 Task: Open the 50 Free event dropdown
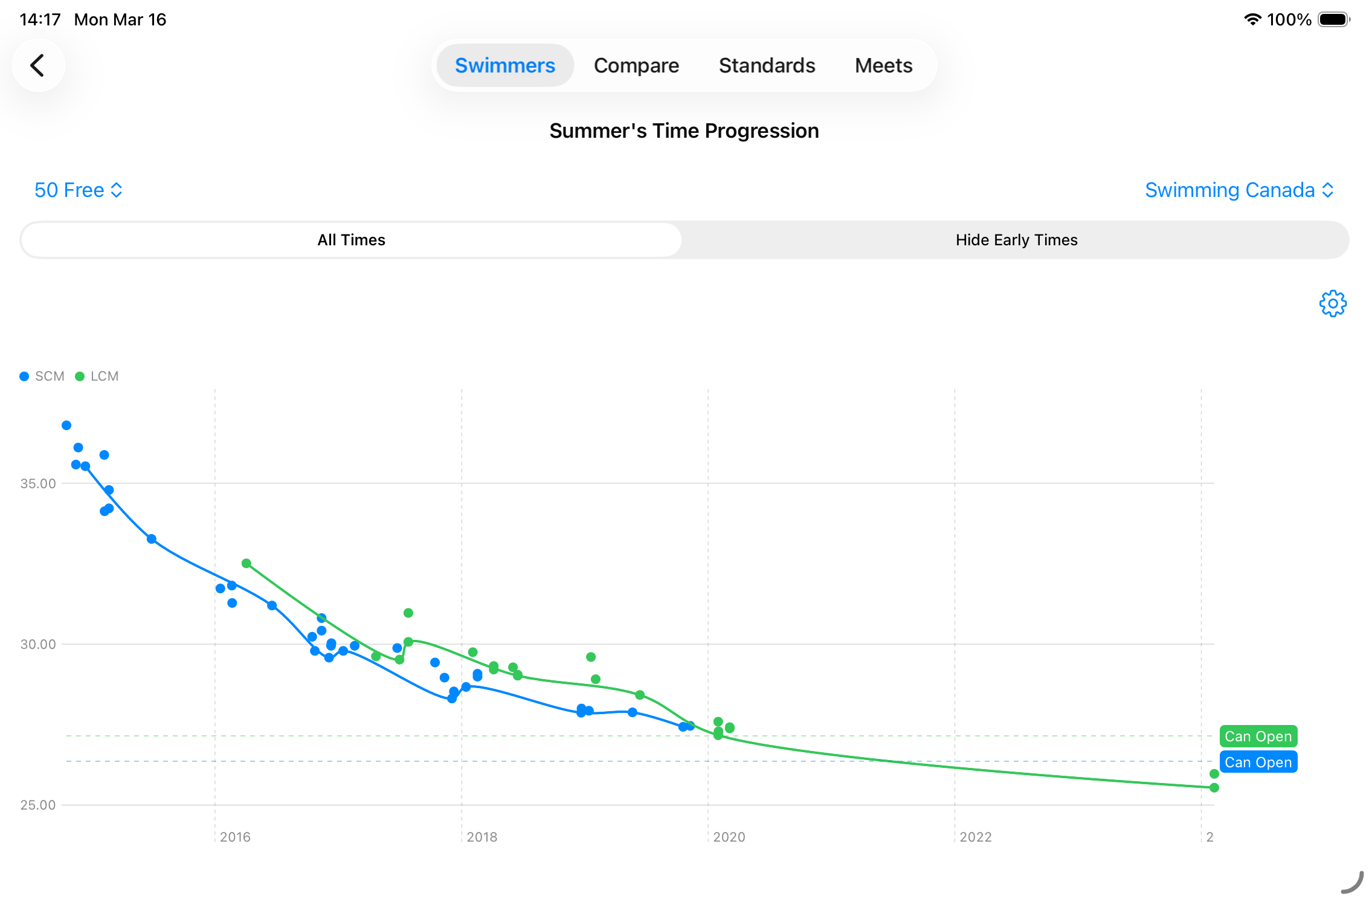(x=79, y=190)
